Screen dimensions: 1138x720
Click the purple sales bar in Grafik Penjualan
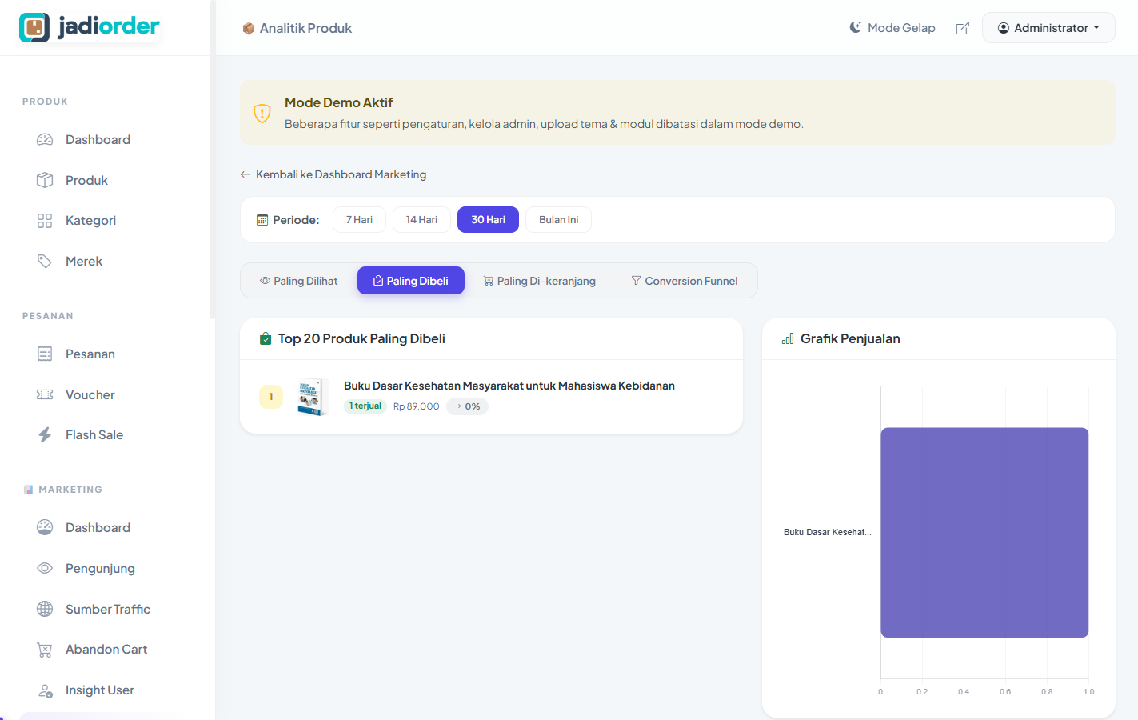pyautogui.click(x=984, y=531)
